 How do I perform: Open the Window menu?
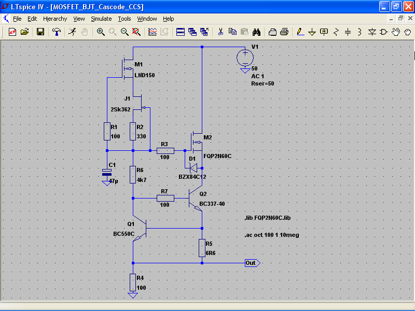click(147, 19)
